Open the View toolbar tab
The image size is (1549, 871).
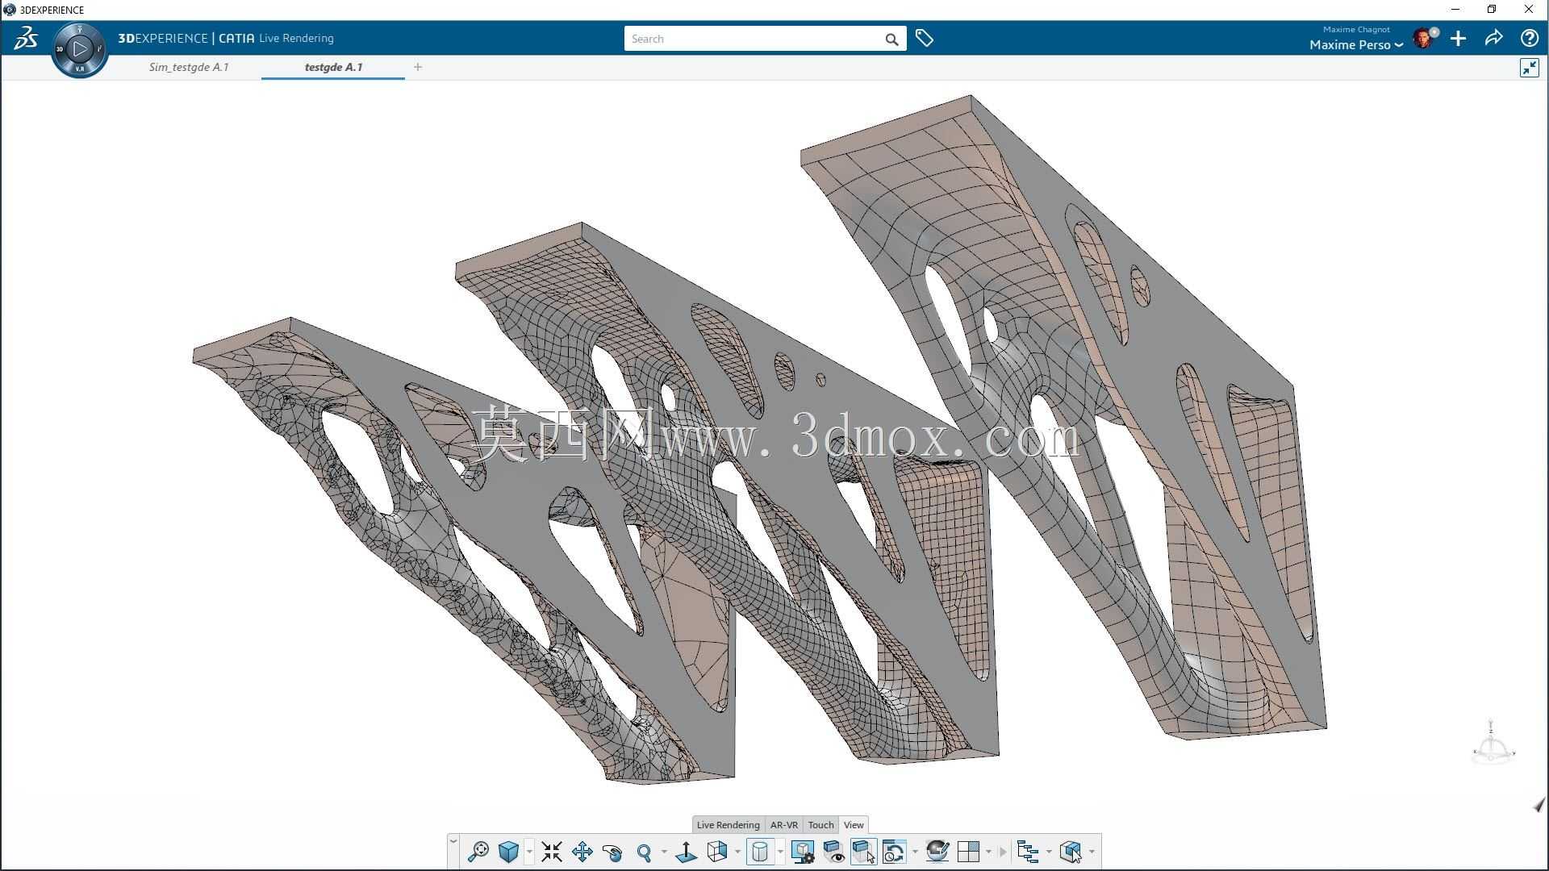[854, 824]
